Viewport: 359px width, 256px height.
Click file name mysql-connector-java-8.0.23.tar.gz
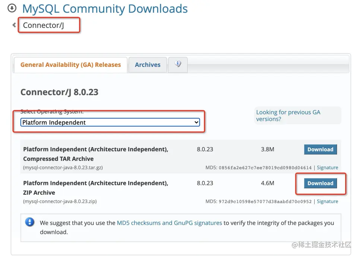click(63, 168)
